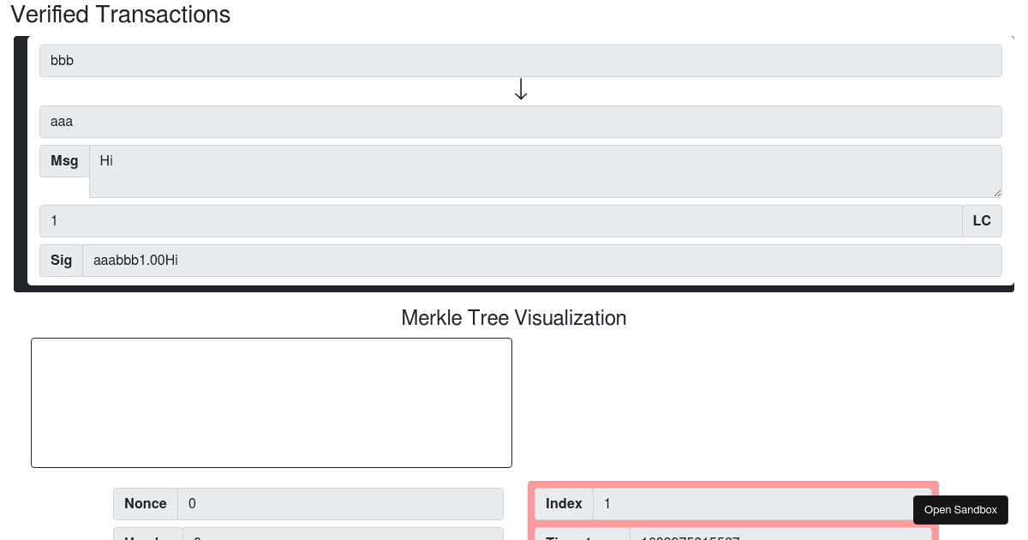Click the Index label box
The height and width of the screenshot is (540, 1028).
coord(564,503)
